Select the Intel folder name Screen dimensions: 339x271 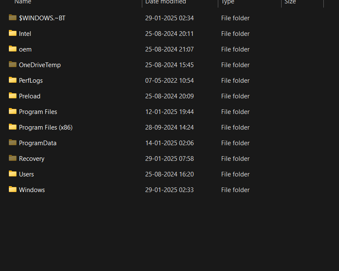[25, 34]
